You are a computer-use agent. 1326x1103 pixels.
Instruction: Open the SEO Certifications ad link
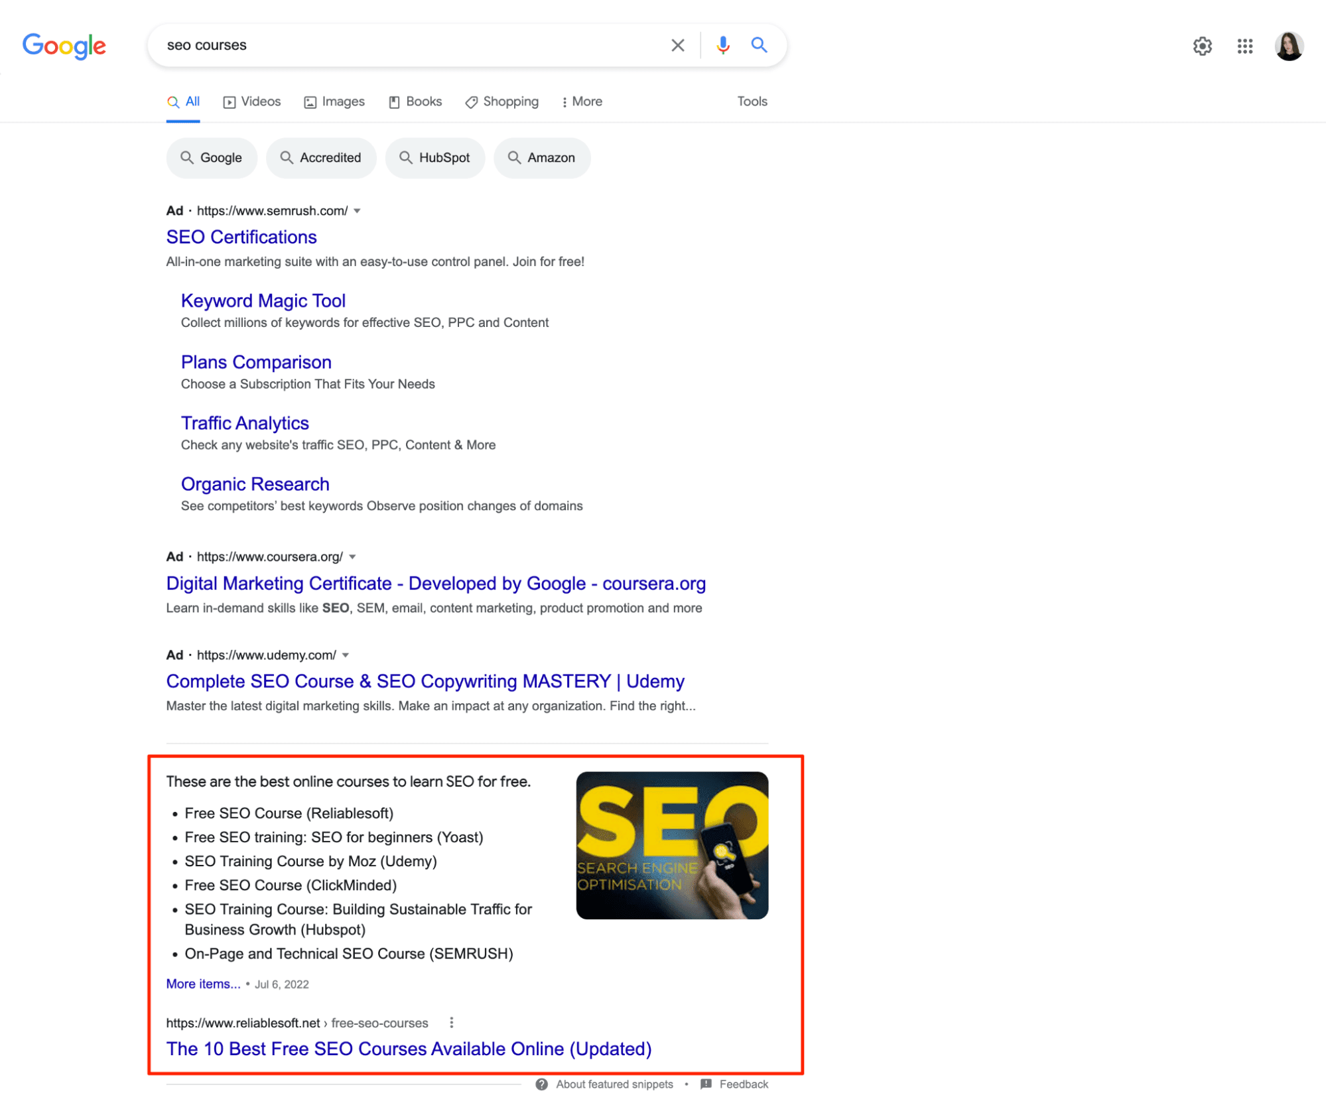coord(241,237)
